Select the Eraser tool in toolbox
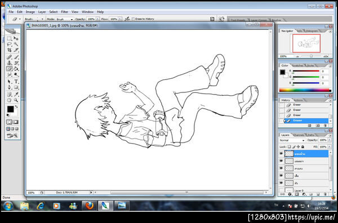Screen dimensions: 338x223 coord(9,69)
